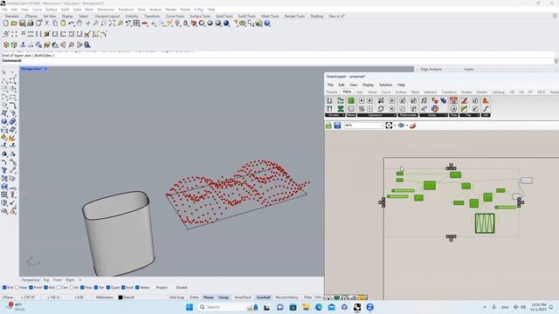The width and height of the screenshot is (559, 314).
Task: Open dropdown arrow next to preview eye icon
Action: 407,126
